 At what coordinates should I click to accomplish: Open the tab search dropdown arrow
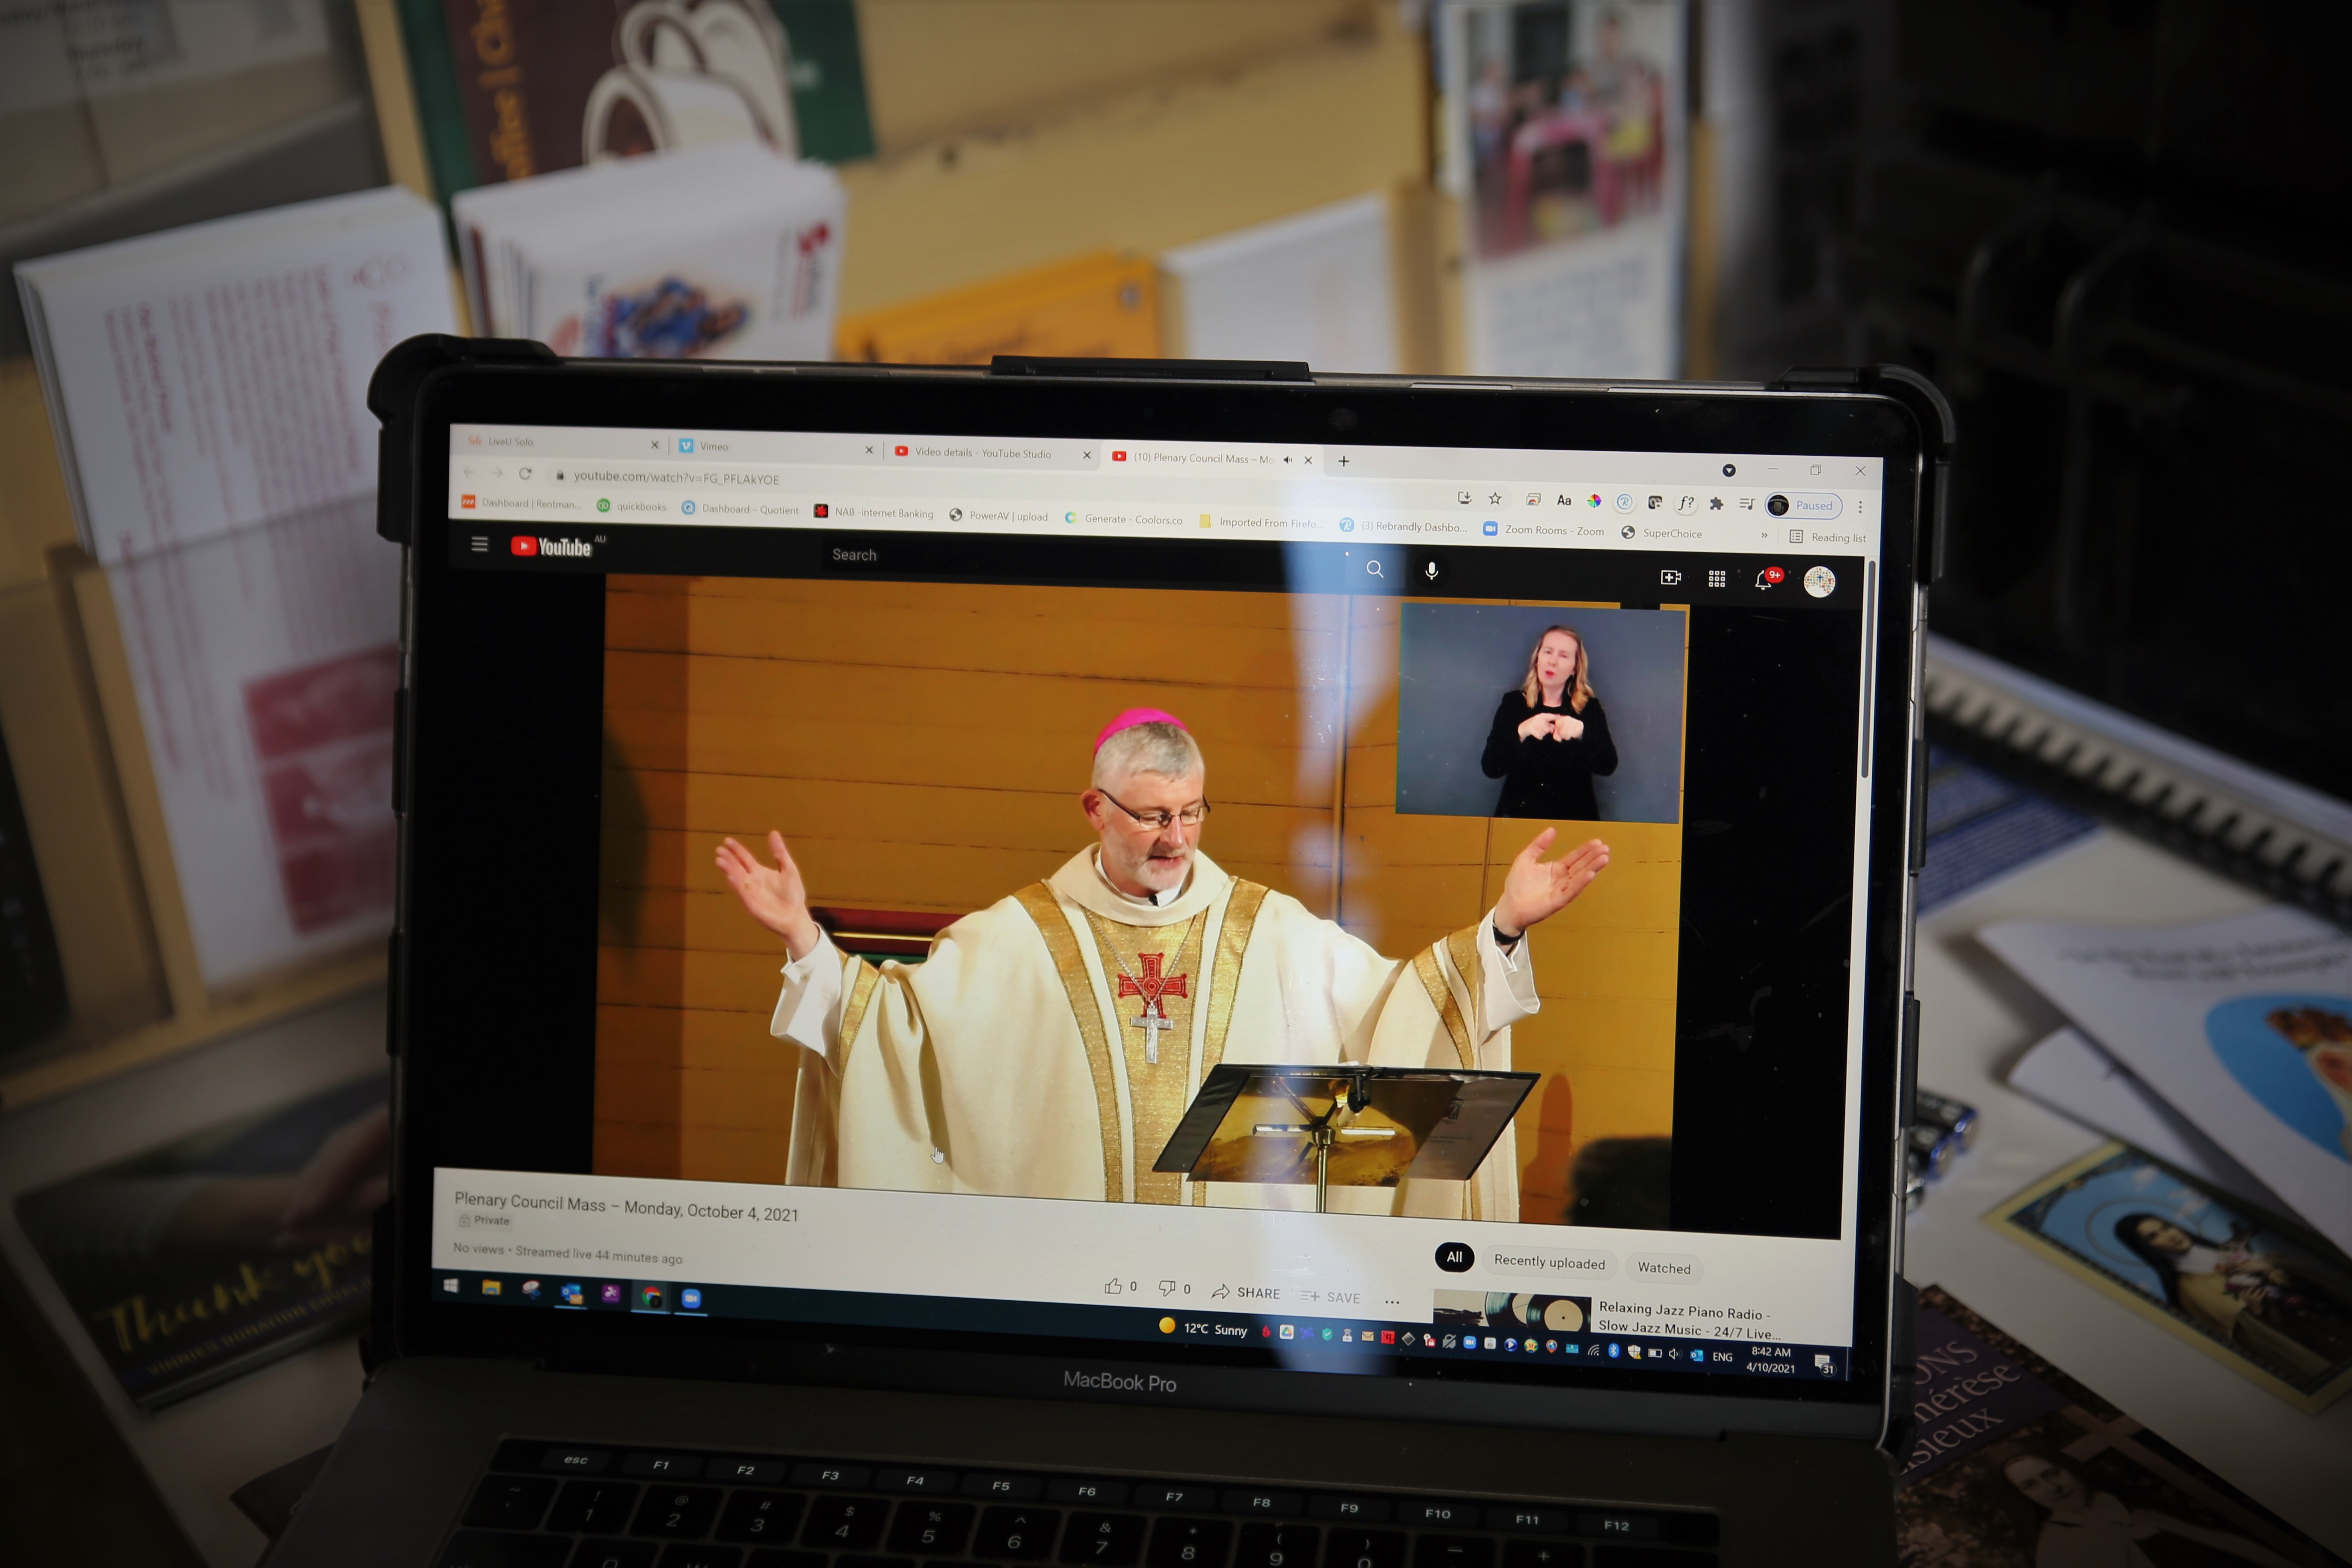(1729, 470)
